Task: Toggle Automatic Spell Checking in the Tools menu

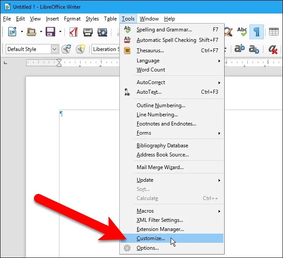Action: [172, 40]
